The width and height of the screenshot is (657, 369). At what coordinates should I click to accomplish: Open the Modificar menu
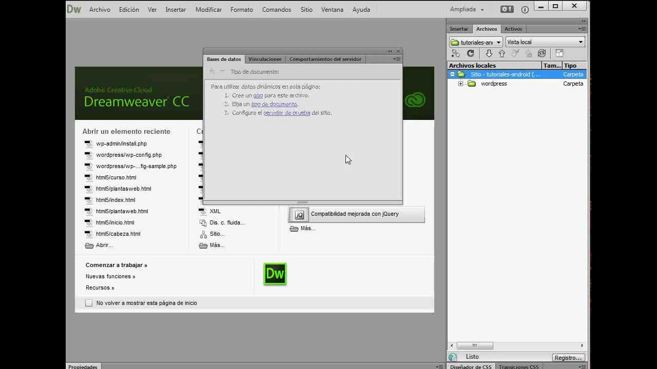208,9
